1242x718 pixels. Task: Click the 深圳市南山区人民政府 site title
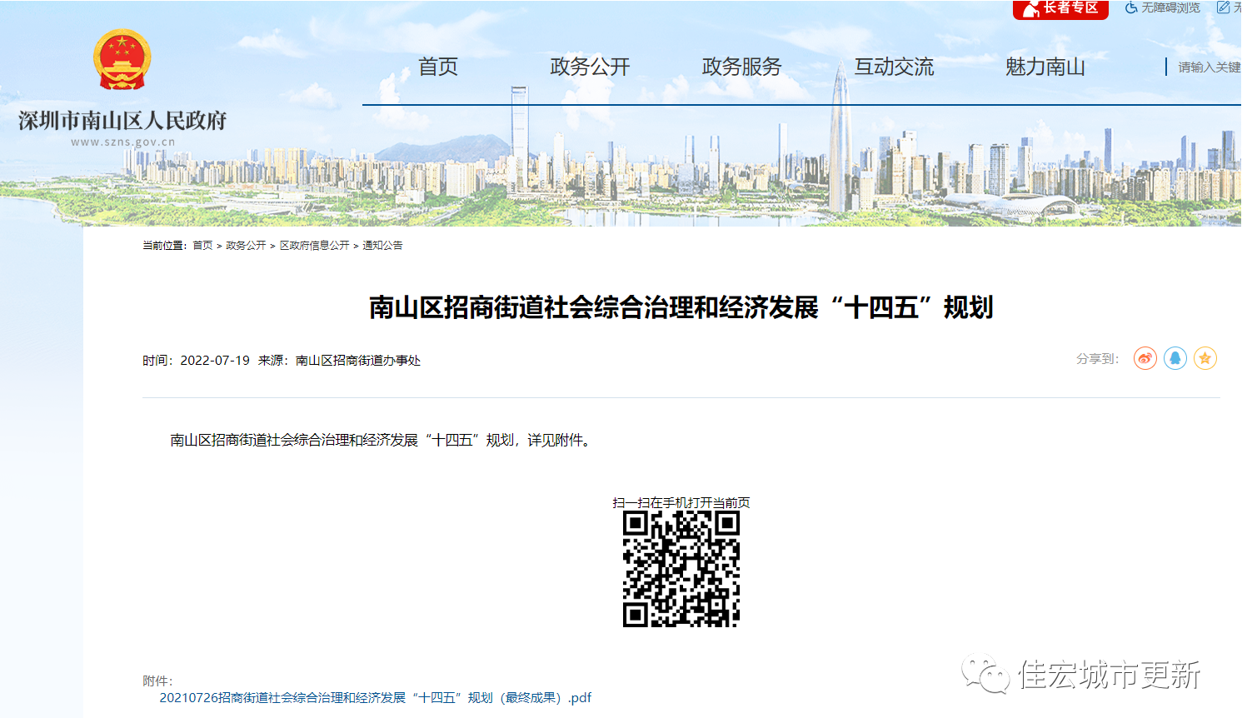[122, 121]
